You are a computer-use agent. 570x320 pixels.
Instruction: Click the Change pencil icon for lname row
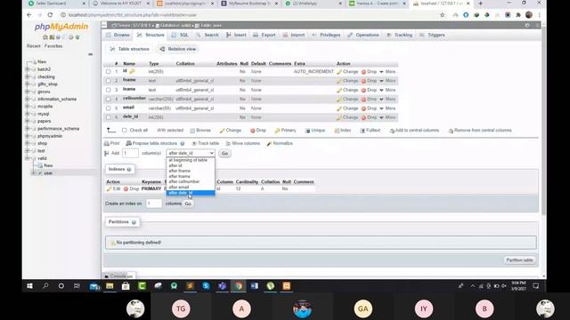tap(339, 90)
